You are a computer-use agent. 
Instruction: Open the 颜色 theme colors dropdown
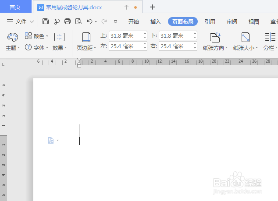coord(36,36)
